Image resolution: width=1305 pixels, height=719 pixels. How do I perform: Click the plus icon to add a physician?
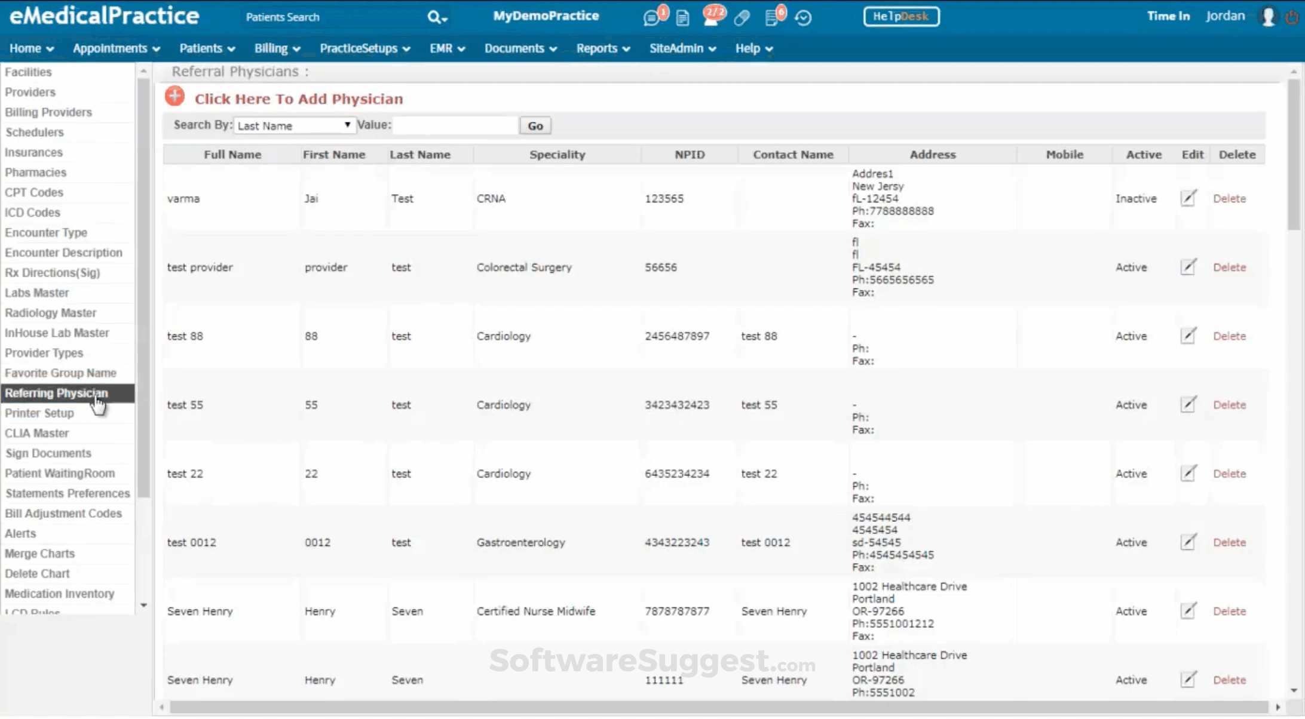point(174,96)
